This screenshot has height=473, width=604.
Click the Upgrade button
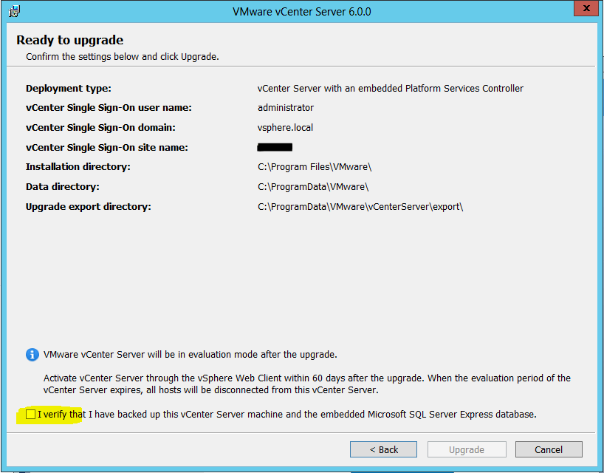pos(467,449)
